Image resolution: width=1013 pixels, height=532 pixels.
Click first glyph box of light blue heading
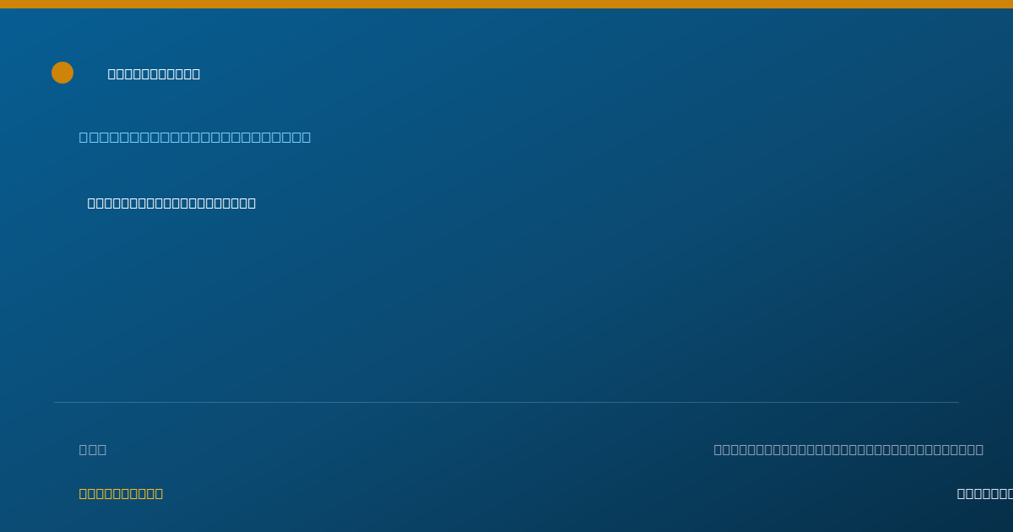[84, 137]
